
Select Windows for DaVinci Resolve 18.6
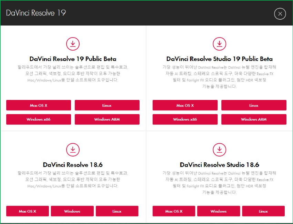pos(72,211)
